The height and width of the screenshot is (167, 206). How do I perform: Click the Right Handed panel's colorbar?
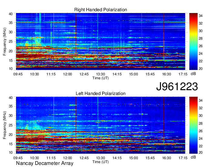click(193, 41)
